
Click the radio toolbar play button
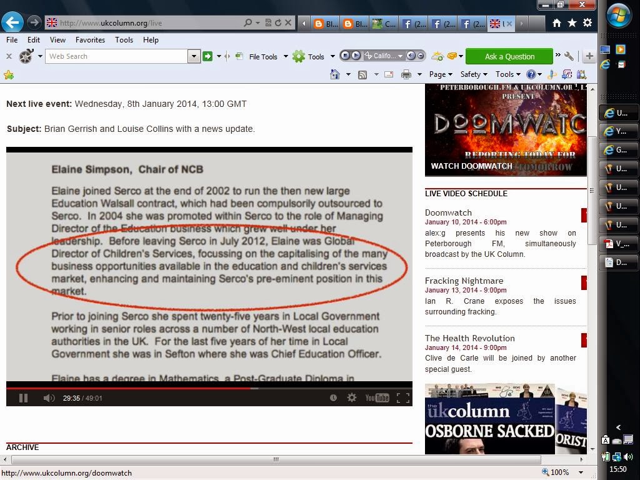(x=356, y=55)
